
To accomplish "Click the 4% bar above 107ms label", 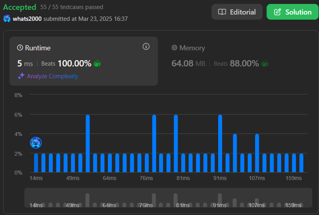I will [x=257, y=153].
